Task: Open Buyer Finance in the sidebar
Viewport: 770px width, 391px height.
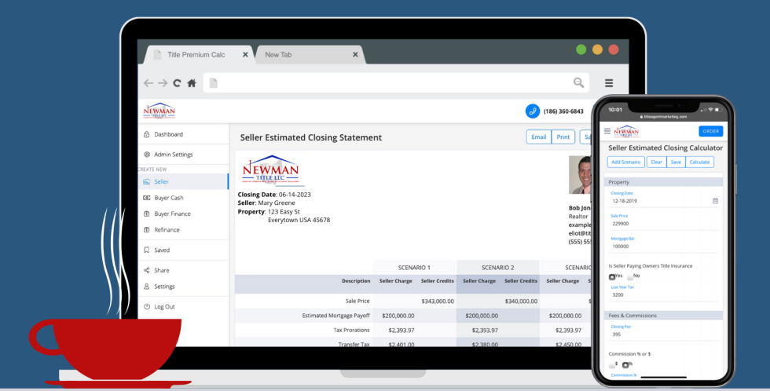Action: [172, 214]
